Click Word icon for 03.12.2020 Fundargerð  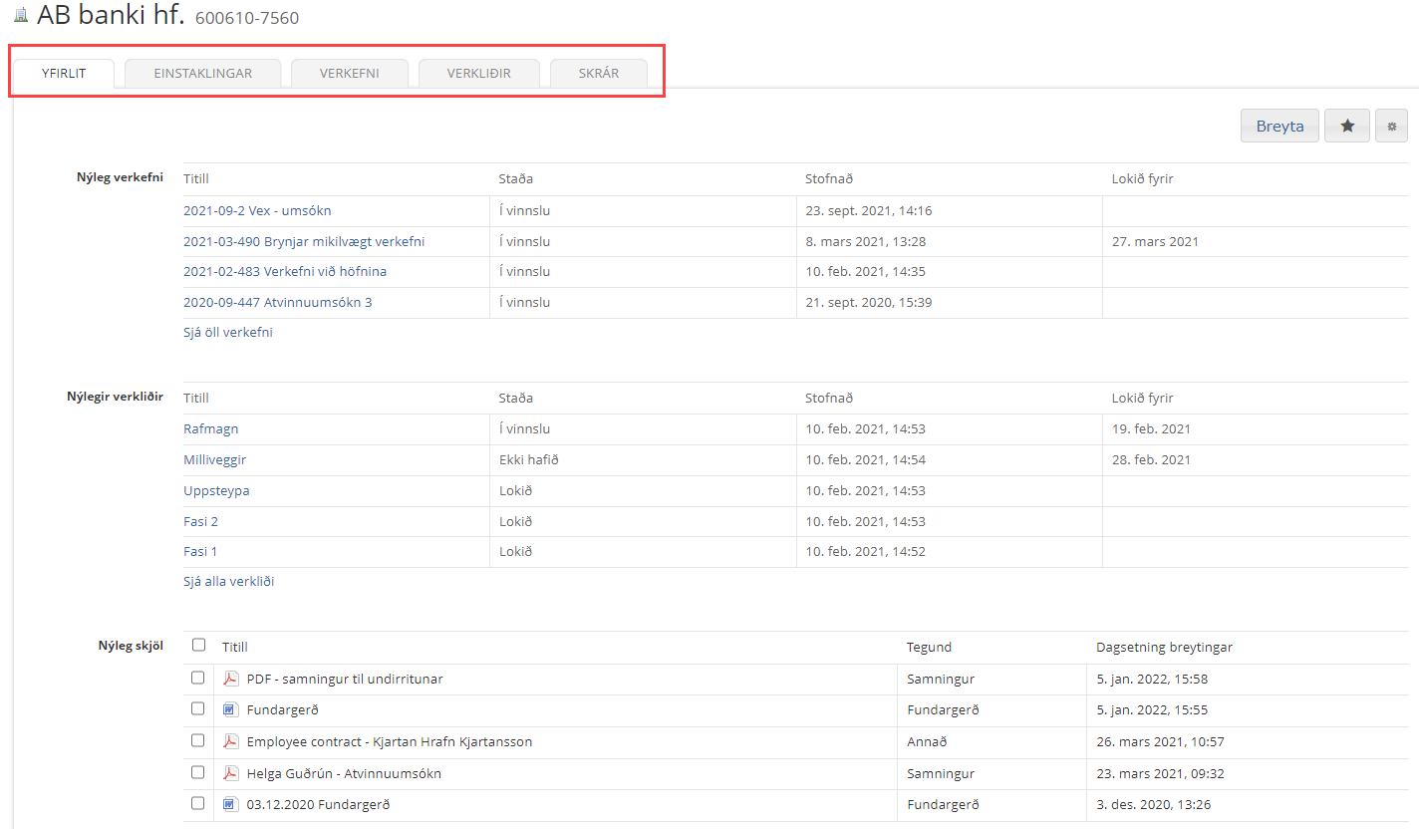pyautogui.click(x=230, y=804)
